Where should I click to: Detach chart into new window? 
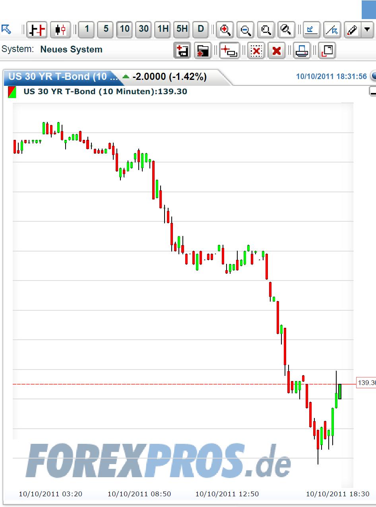coord(327,50)
